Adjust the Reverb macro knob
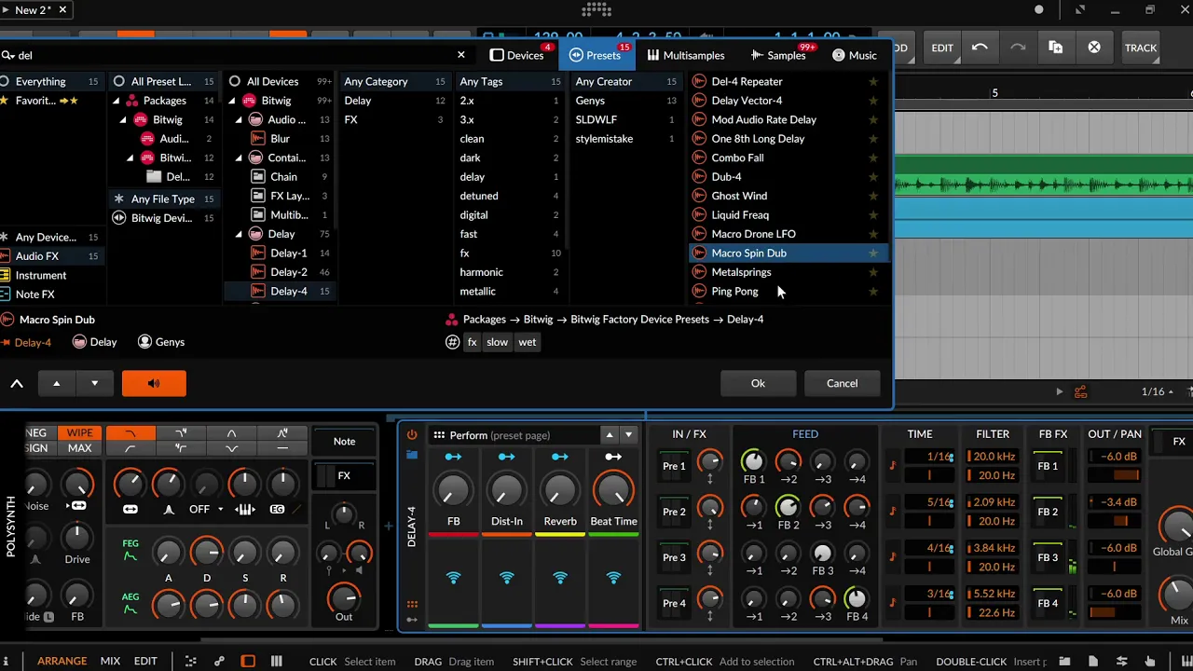This screenshot has width=1193, height=671. click(560, 489)
